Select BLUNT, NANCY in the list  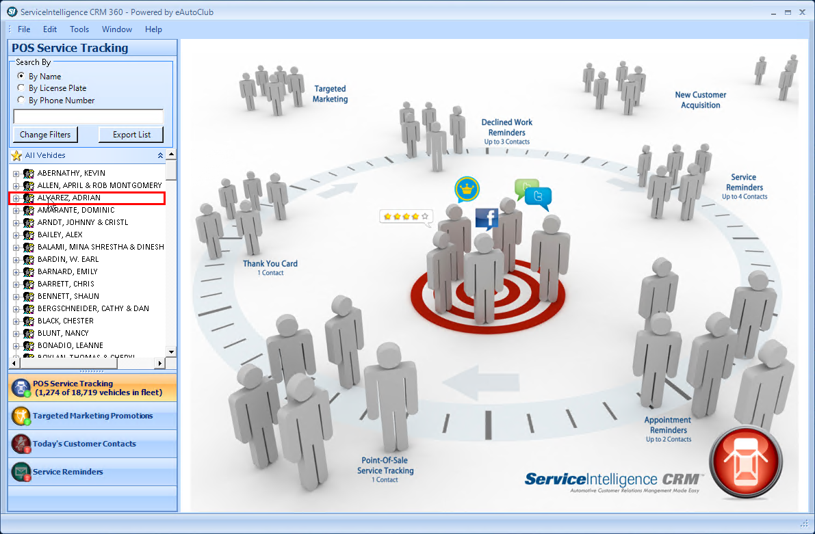[x=63, y=333]
